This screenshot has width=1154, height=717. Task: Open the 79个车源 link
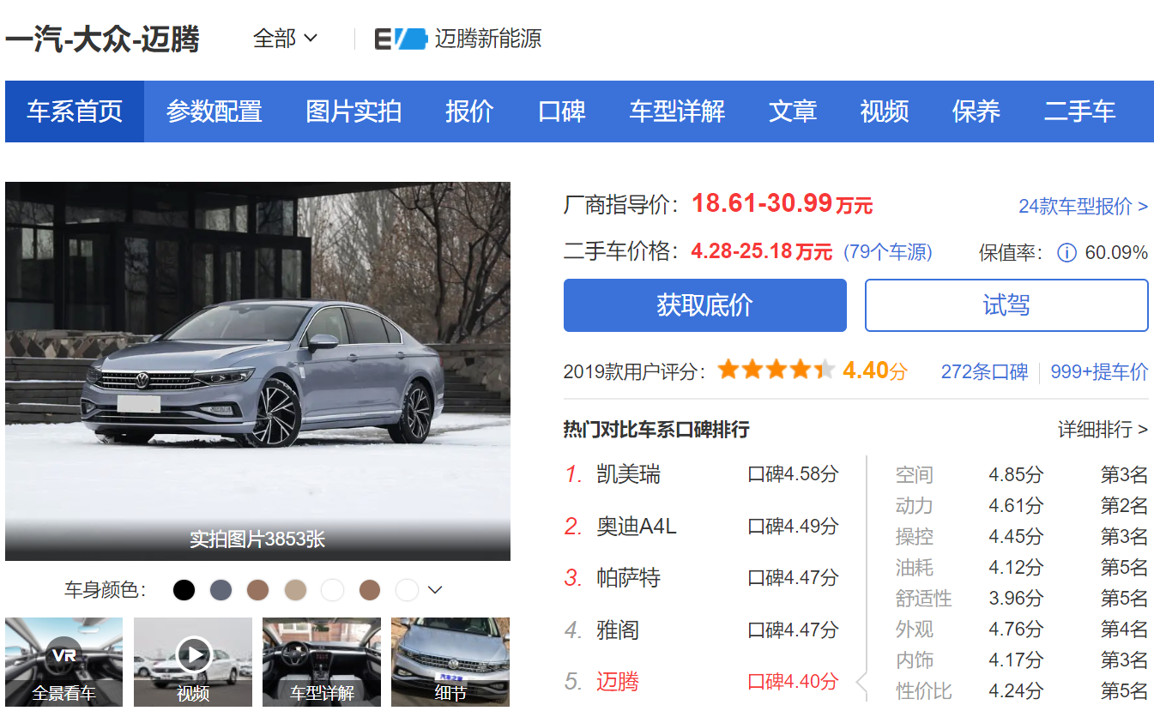[x=888, y=252]
